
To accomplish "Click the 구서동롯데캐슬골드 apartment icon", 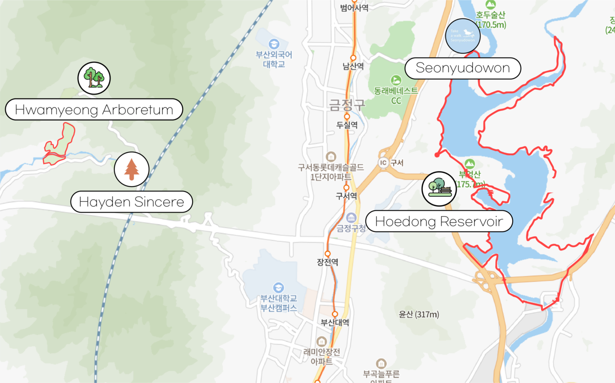I will coord(331,157).
